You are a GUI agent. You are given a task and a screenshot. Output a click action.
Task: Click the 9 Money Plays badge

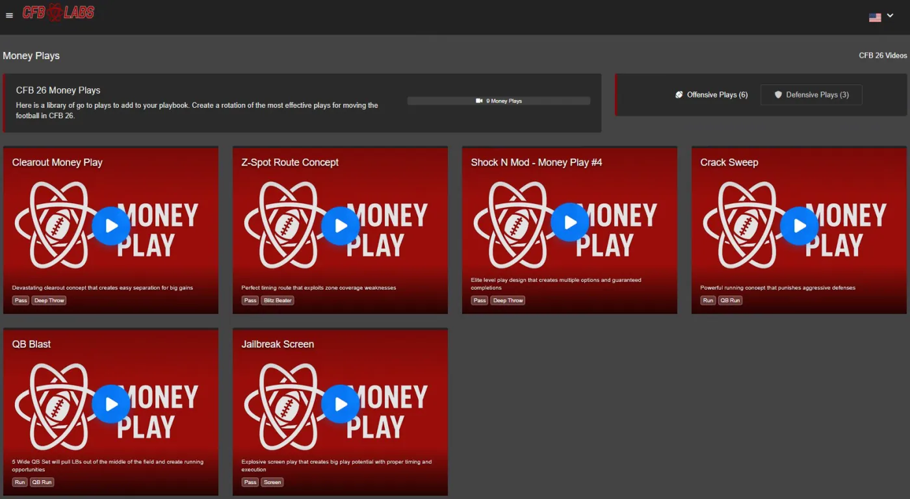pyautogui.click(x=499, y=101)
